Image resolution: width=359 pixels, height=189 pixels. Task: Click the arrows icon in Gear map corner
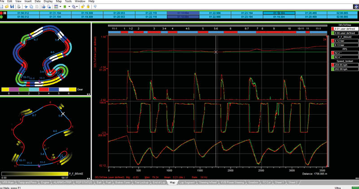(x=88, y=94)
